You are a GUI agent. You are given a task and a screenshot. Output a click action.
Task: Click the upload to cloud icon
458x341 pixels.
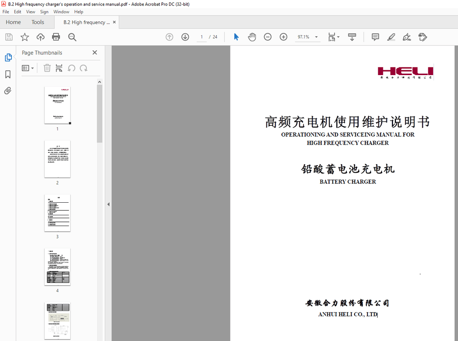pyautogui.click(x=40, y=37)
